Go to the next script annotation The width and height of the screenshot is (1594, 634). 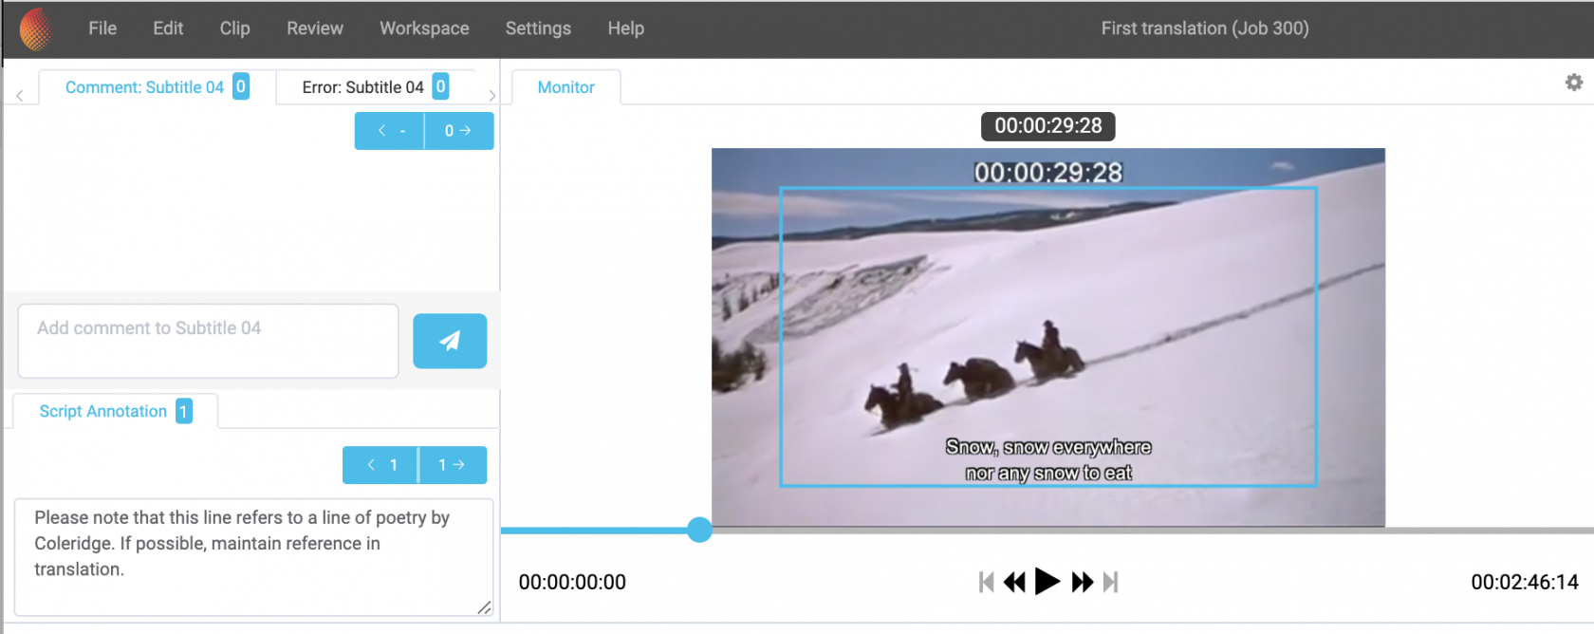coord(453,465)
